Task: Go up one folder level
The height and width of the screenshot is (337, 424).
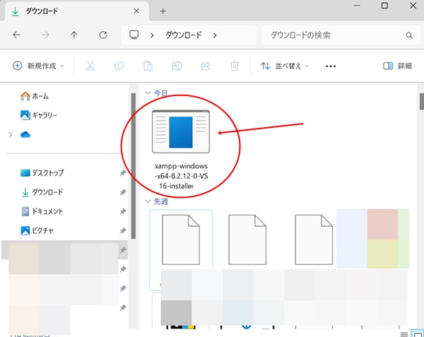Action: [x=73, y=35]
